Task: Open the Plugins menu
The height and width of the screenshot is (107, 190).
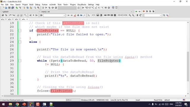Action: coord(73,5)
